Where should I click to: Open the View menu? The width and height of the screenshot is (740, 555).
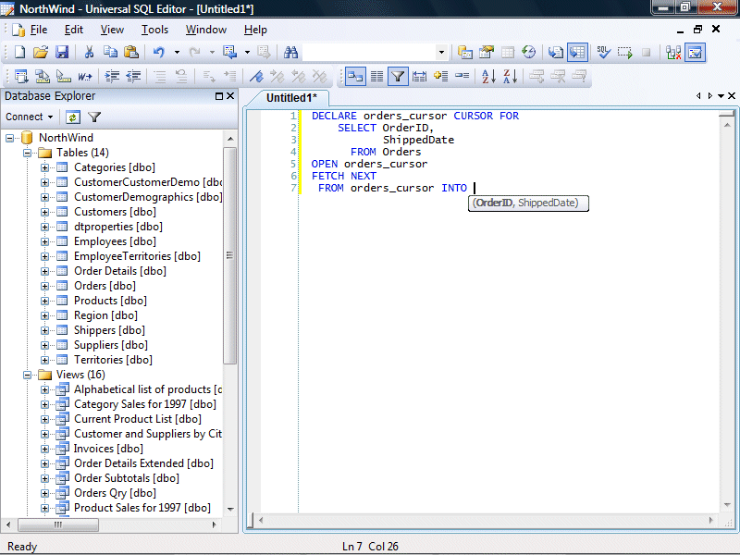point(112,30)
